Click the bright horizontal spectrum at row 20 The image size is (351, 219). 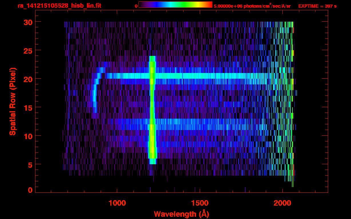[x=187, y=76]
